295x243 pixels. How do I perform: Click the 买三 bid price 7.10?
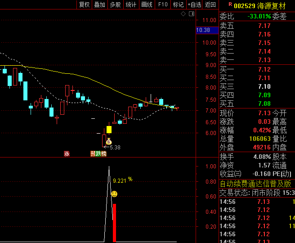pos(264,86)
